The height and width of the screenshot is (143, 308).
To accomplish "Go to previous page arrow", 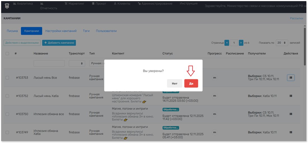I will [x=227, y=43].
